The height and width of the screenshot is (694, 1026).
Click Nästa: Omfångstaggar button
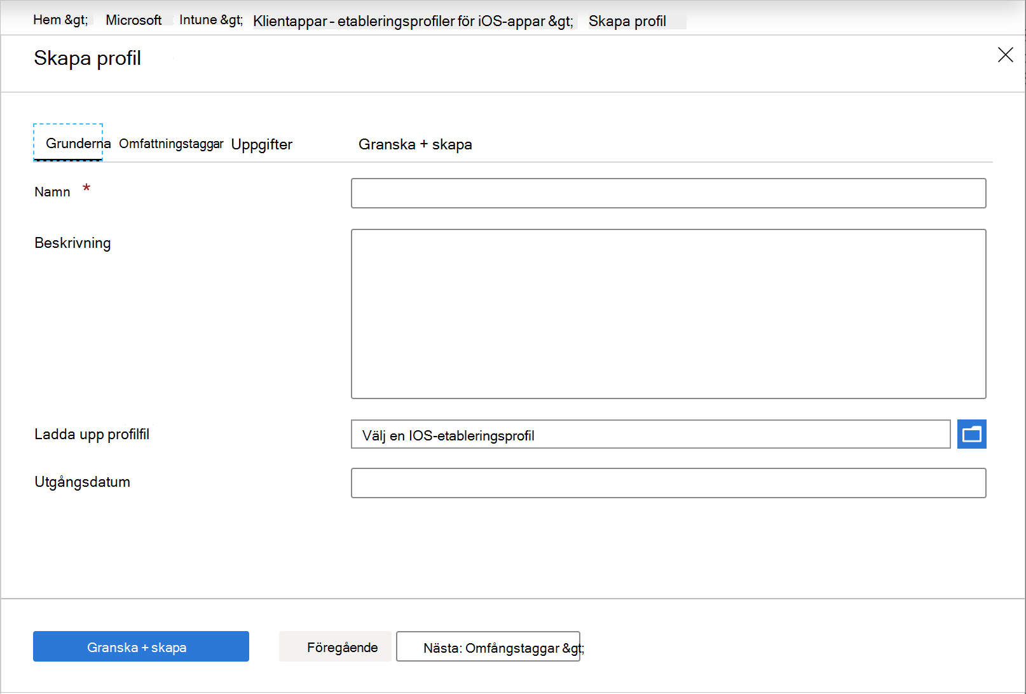tap(488, 646)
